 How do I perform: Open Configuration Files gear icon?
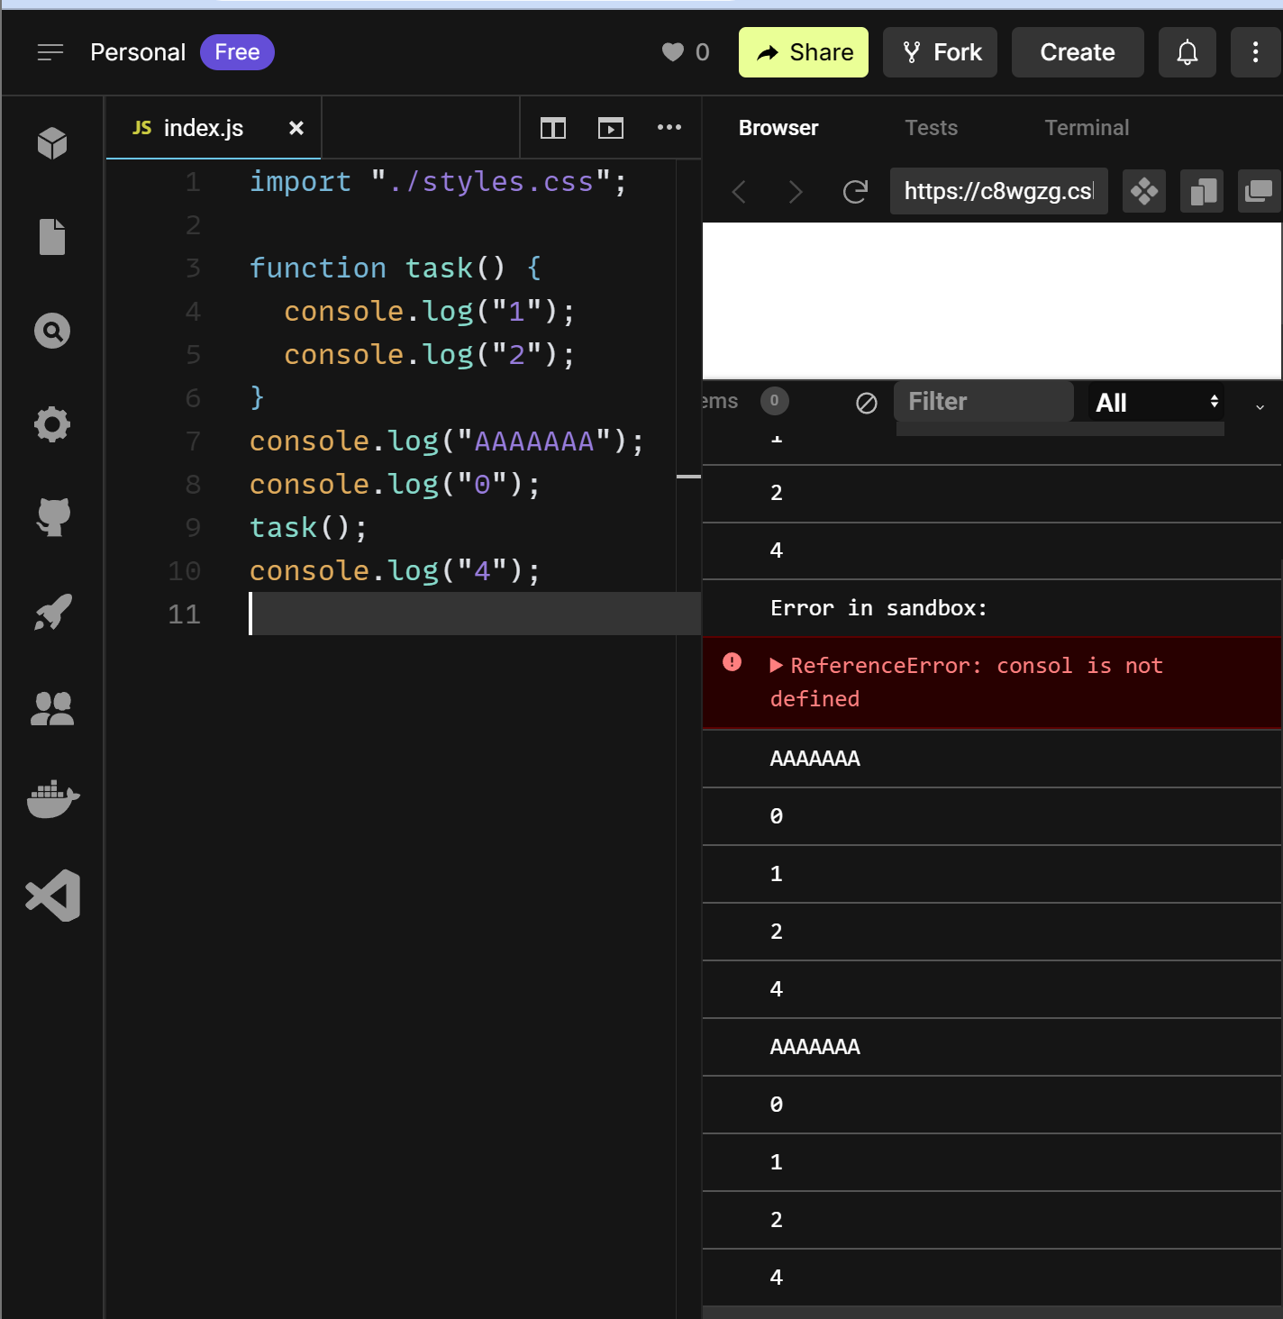tap(52, 424)
